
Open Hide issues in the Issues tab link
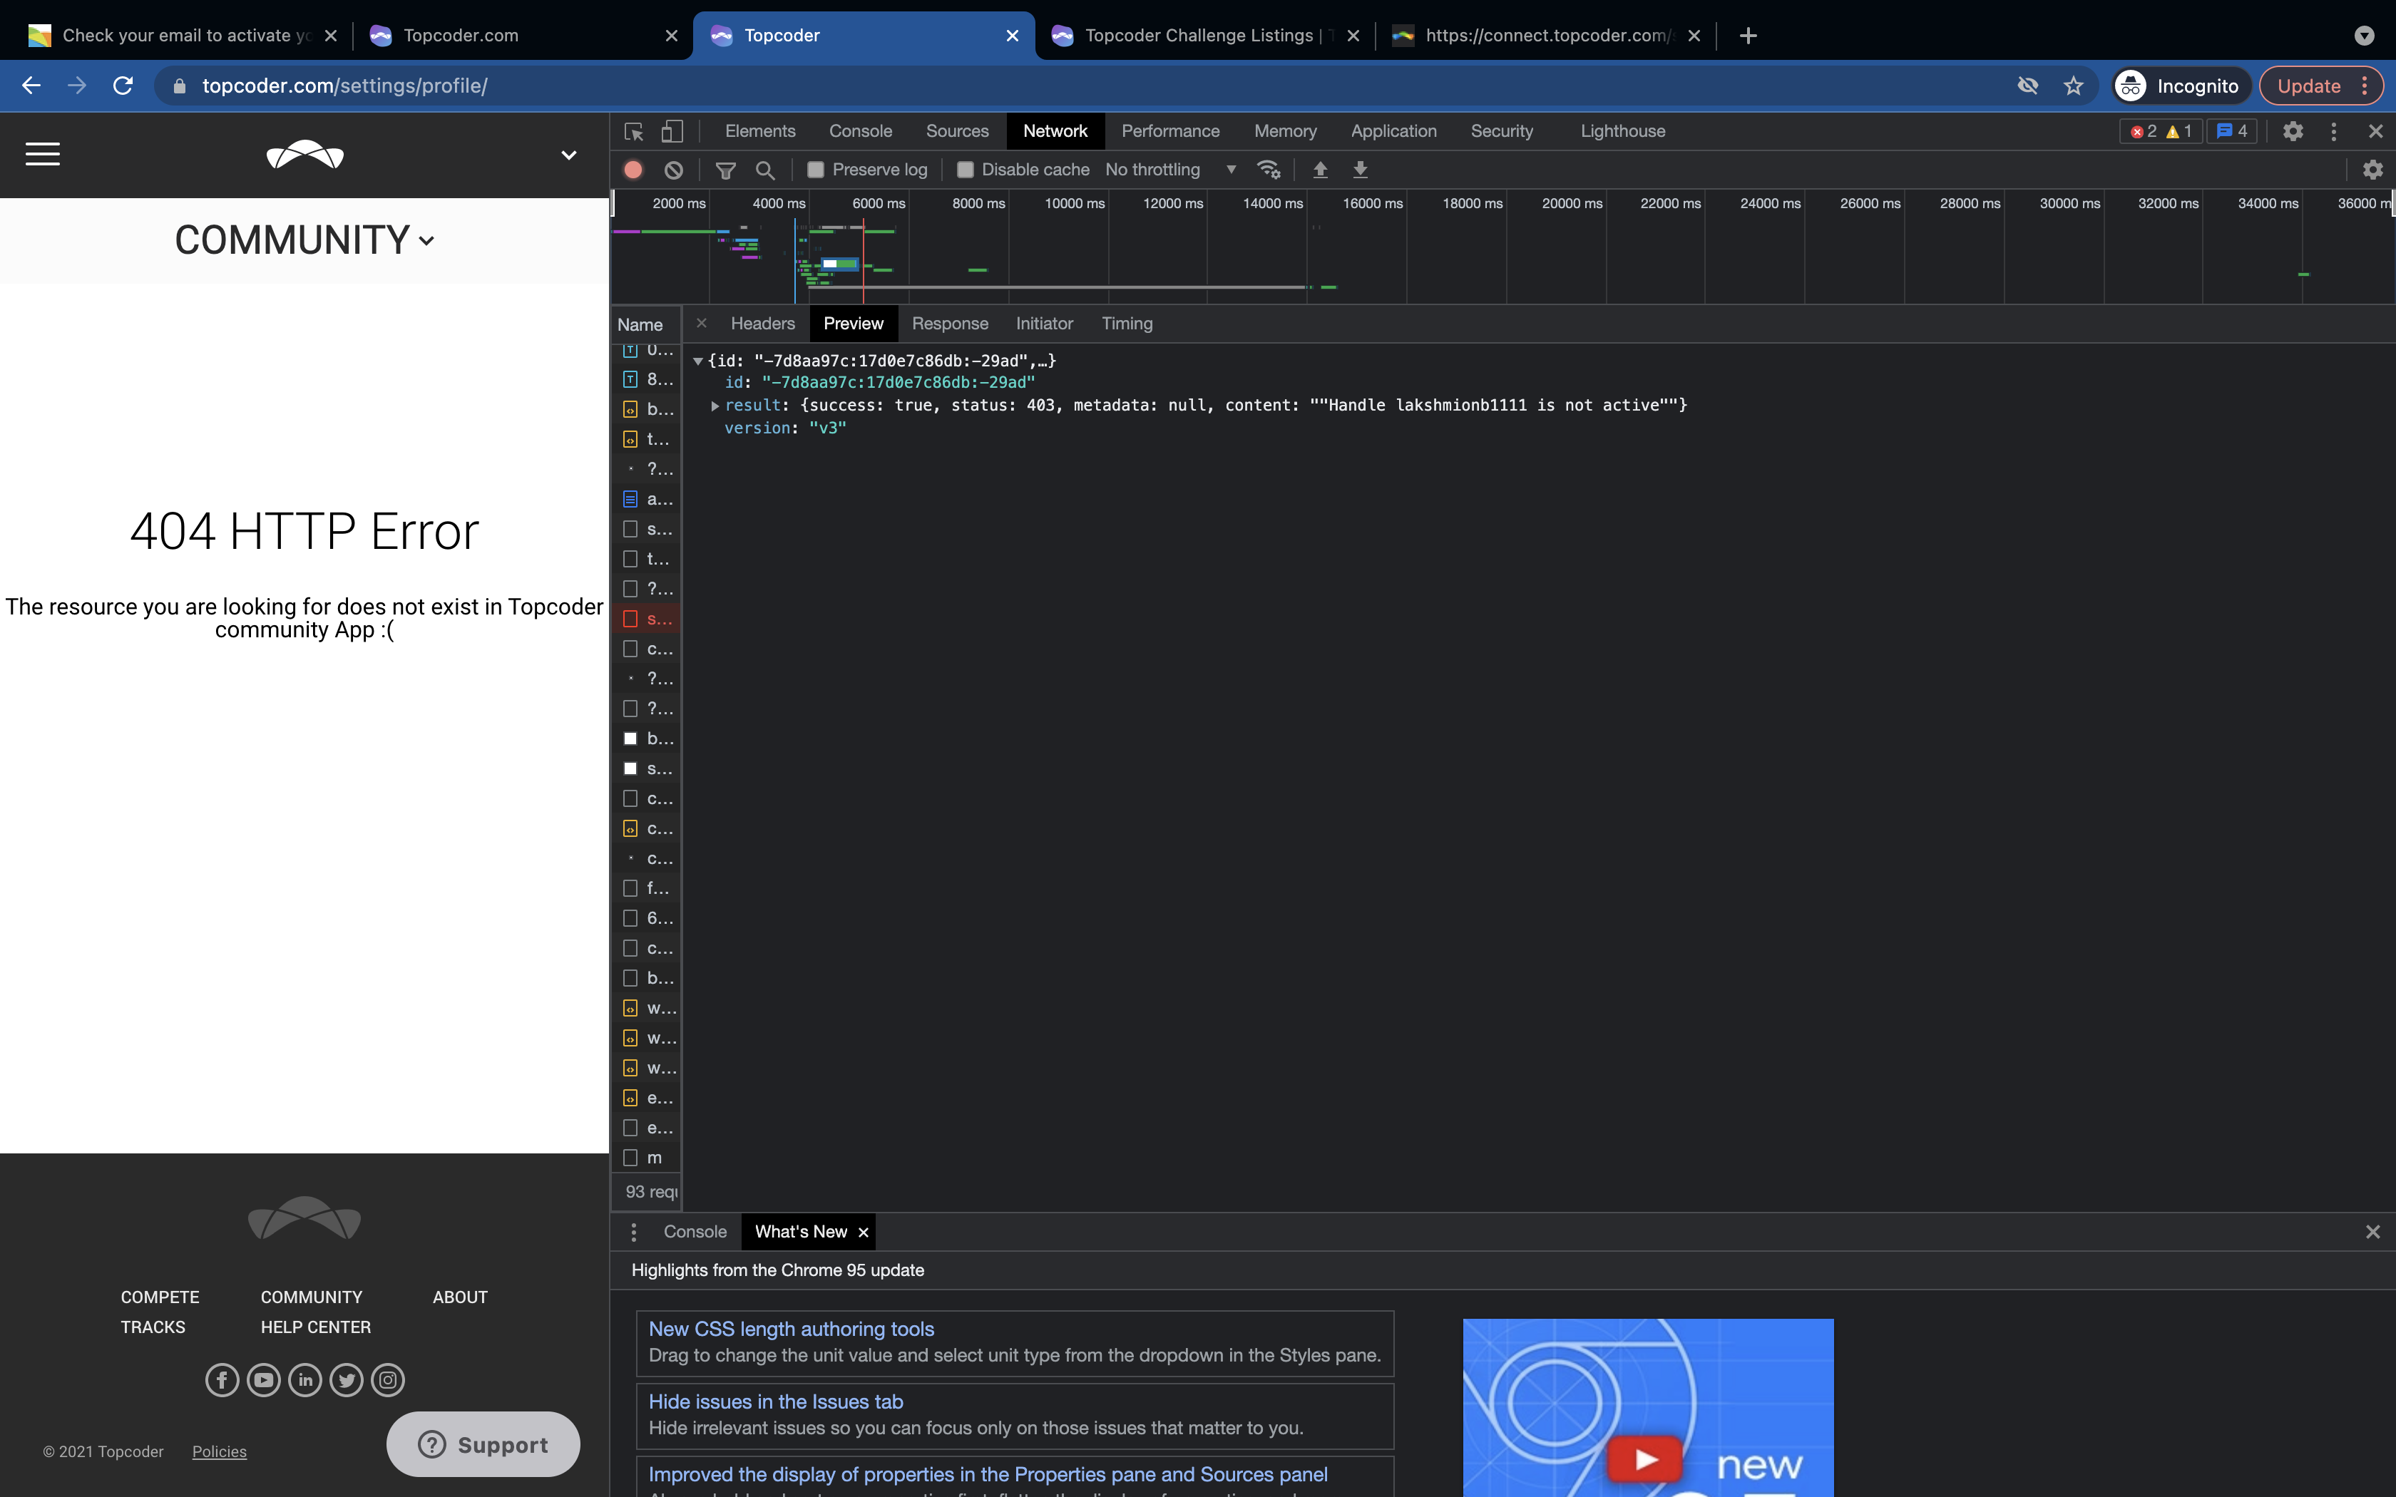[x=775, y=1402]
